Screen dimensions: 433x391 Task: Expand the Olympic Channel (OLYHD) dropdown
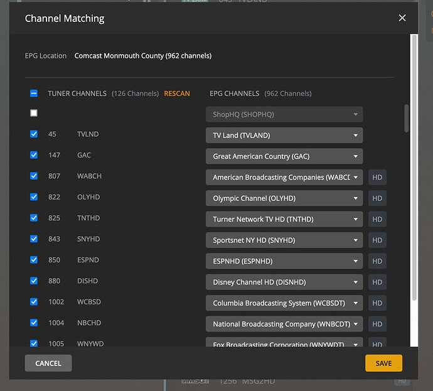284,198
